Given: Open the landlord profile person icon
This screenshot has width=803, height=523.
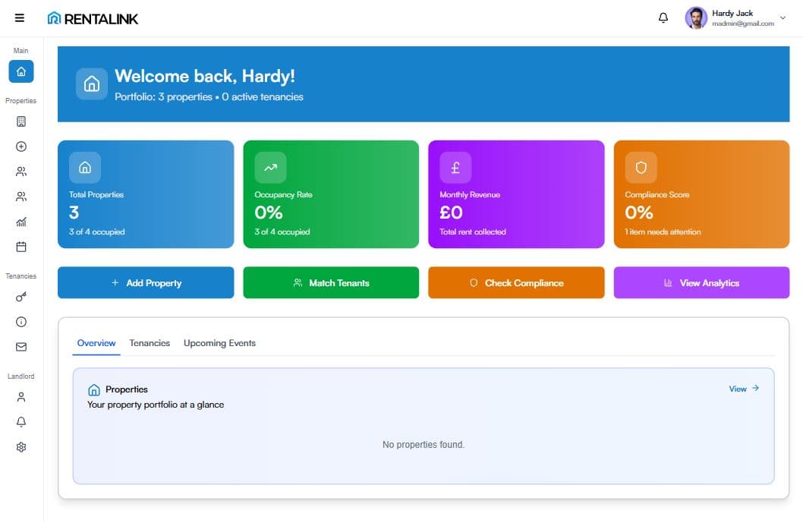Looking at the screenshot, I should coord(21,397).
